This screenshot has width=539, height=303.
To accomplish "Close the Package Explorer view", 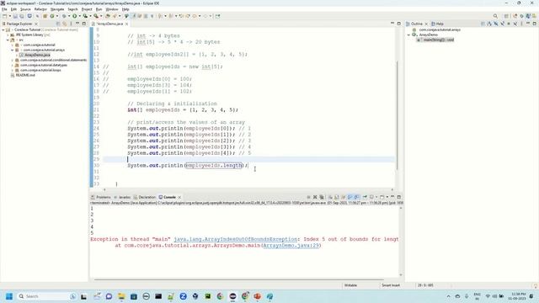I will click(36, 24).
